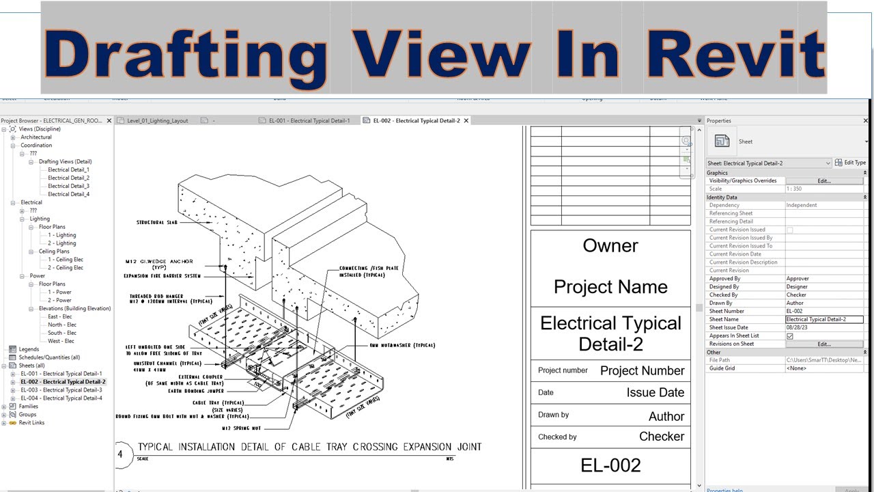Click the Guide Grid None value
This screenshot has height=492, width=874.
click(x=824, y=368)
